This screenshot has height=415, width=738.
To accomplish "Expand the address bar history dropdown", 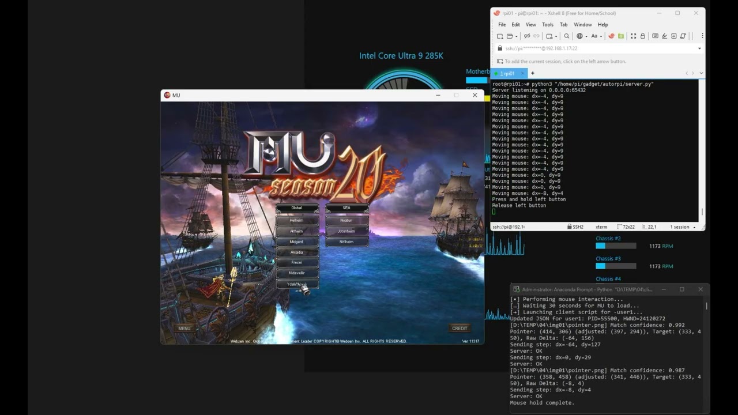I will [699, 48].
